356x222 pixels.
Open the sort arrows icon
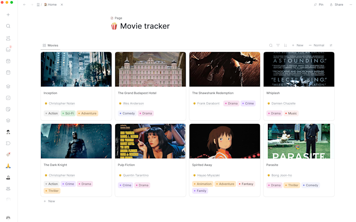285,45
